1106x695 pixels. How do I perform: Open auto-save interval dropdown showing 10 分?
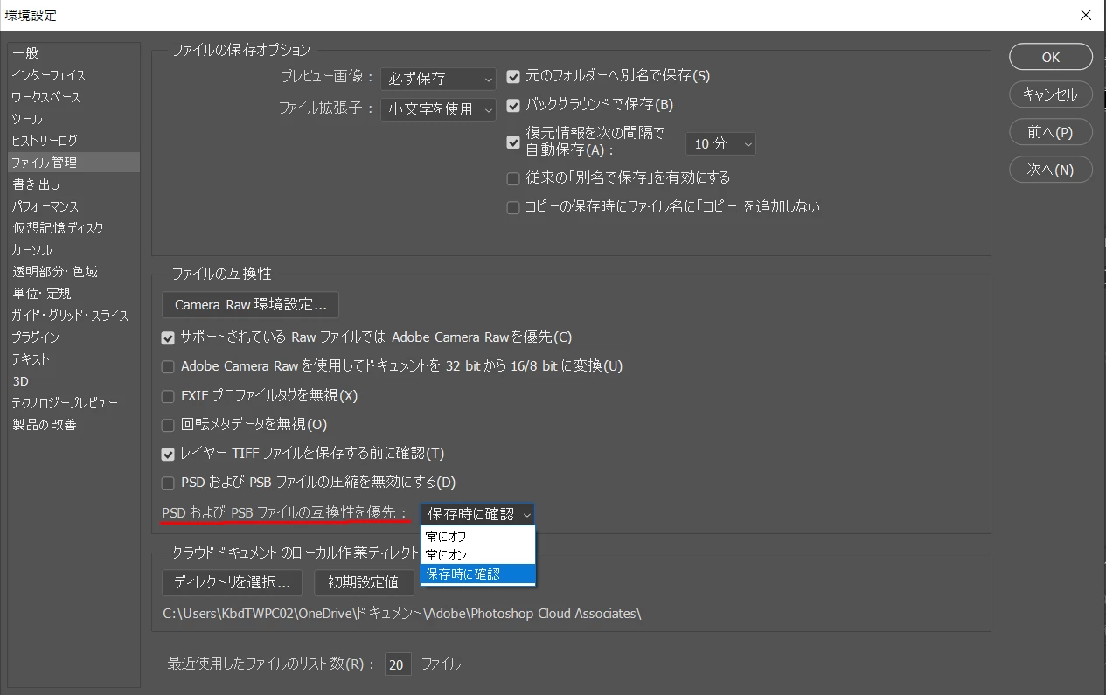tap(720, 143)
